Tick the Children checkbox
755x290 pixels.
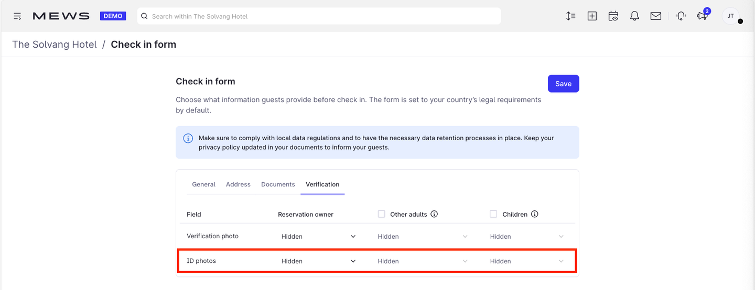click(x=493, y=214)
